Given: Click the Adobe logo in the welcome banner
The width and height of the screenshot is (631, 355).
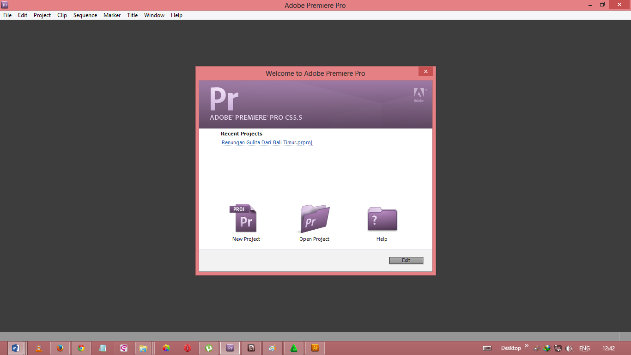Looking at the screenshot, I should point(419,95).
